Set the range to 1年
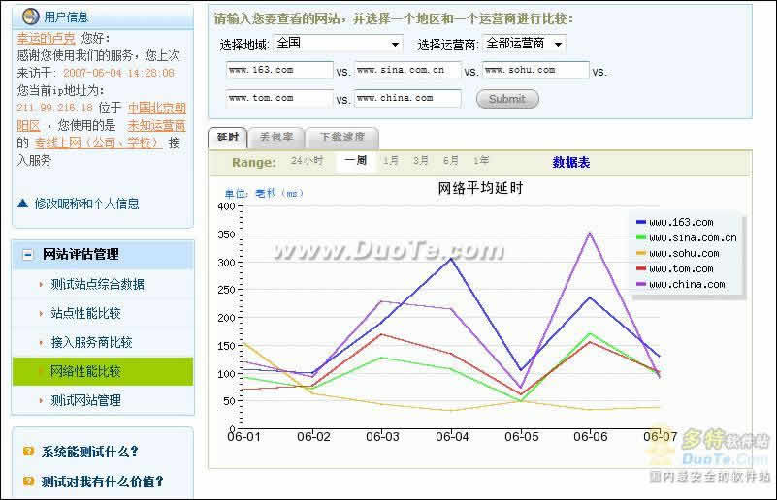The height and width of the screenshot is (500, 777). pos(481,161)
